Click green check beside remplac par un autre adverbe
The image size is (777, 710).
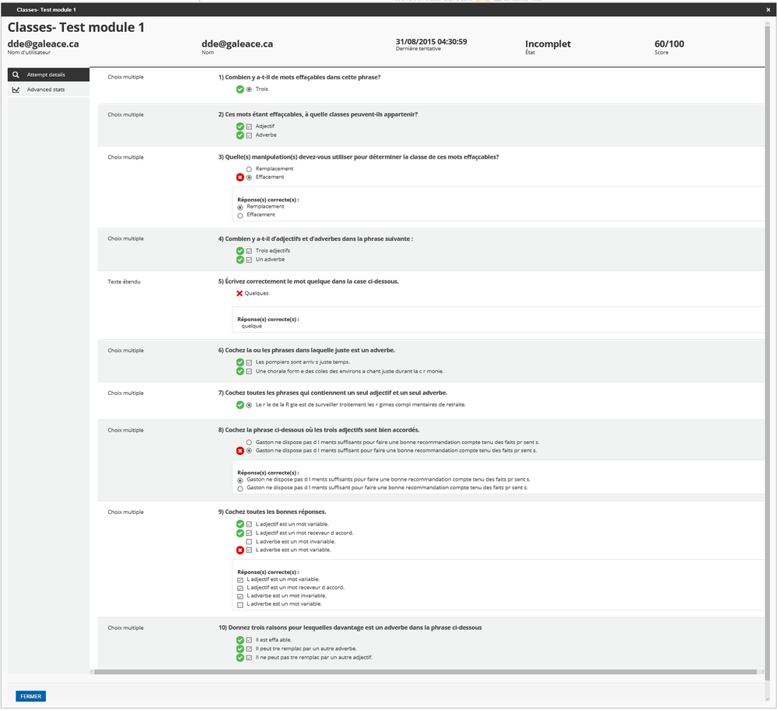[240, 649]
